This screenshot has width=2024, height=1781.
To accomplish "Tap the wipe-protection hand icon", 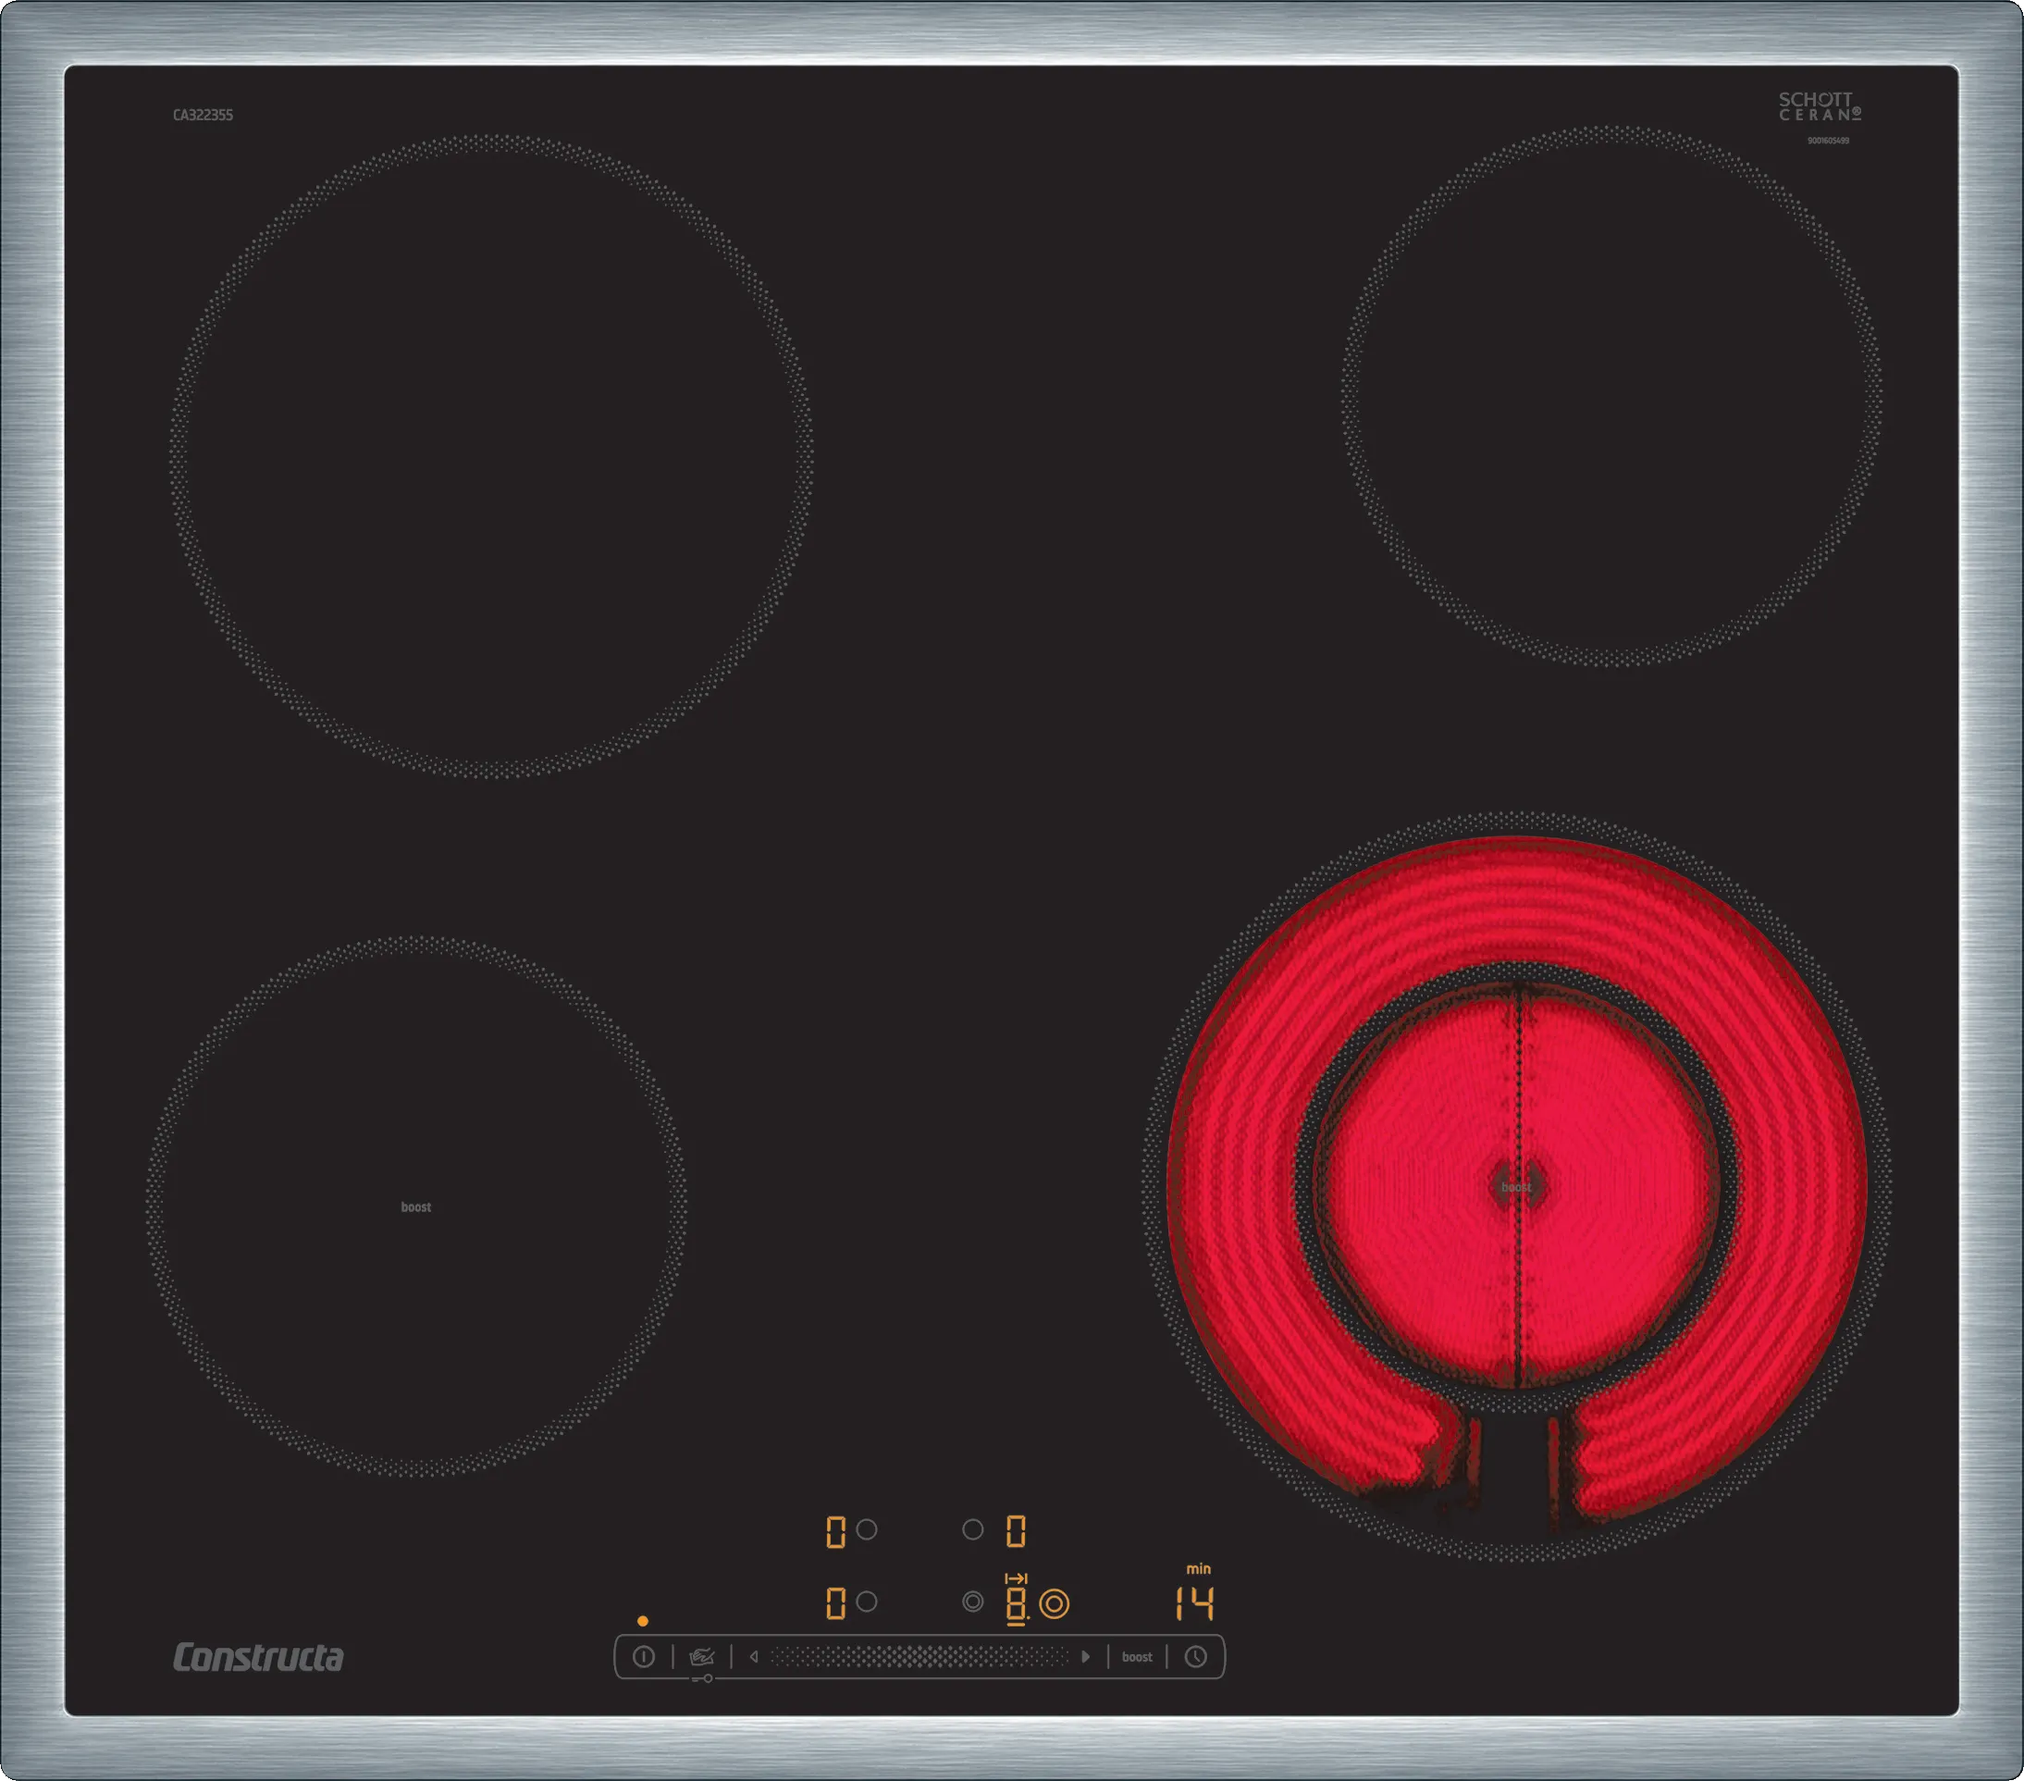I will [x=702, y=1656].
